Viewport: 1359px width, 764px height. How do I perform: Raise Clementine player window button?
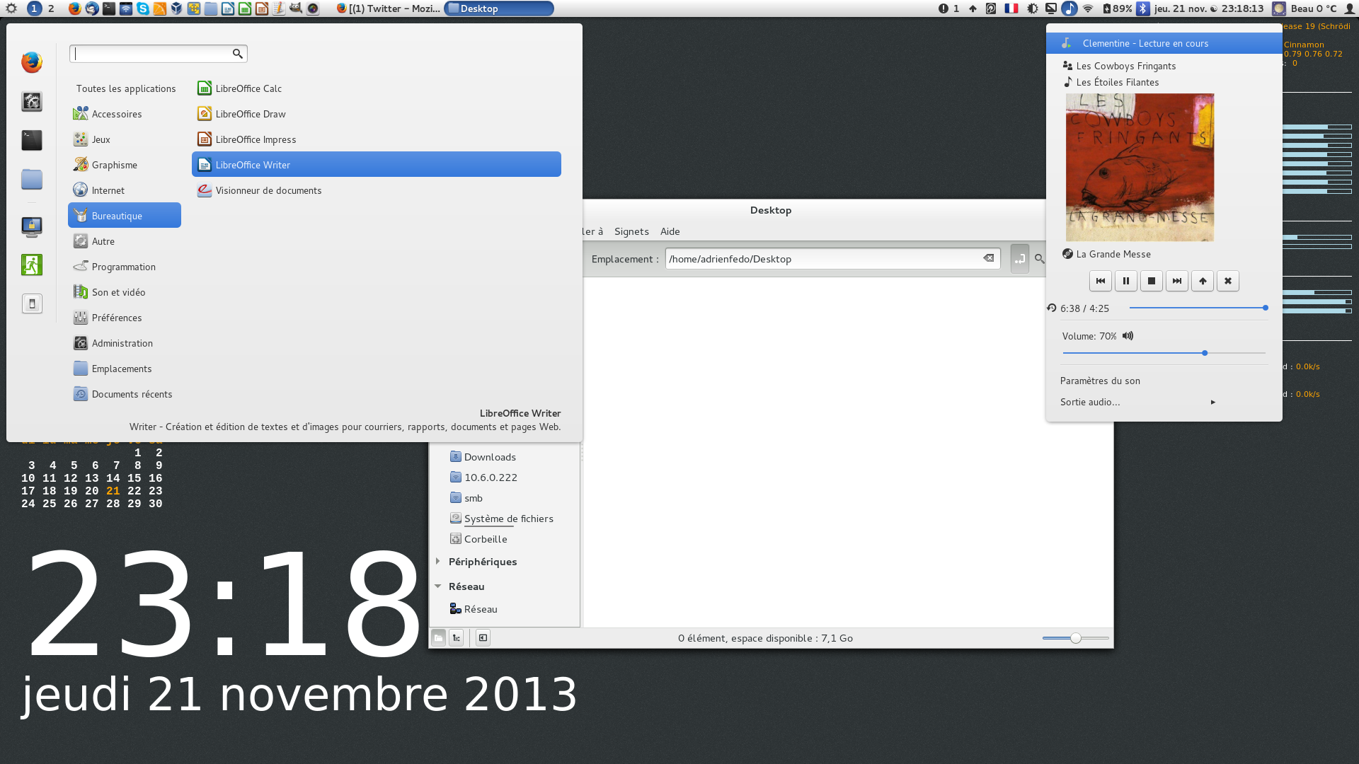pos(1202,281)
